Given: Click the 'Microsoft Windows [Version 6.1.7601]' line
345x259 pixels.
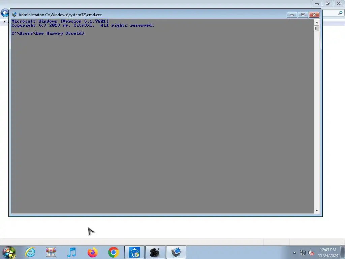Looking at the screenshot, I should 60,21.
